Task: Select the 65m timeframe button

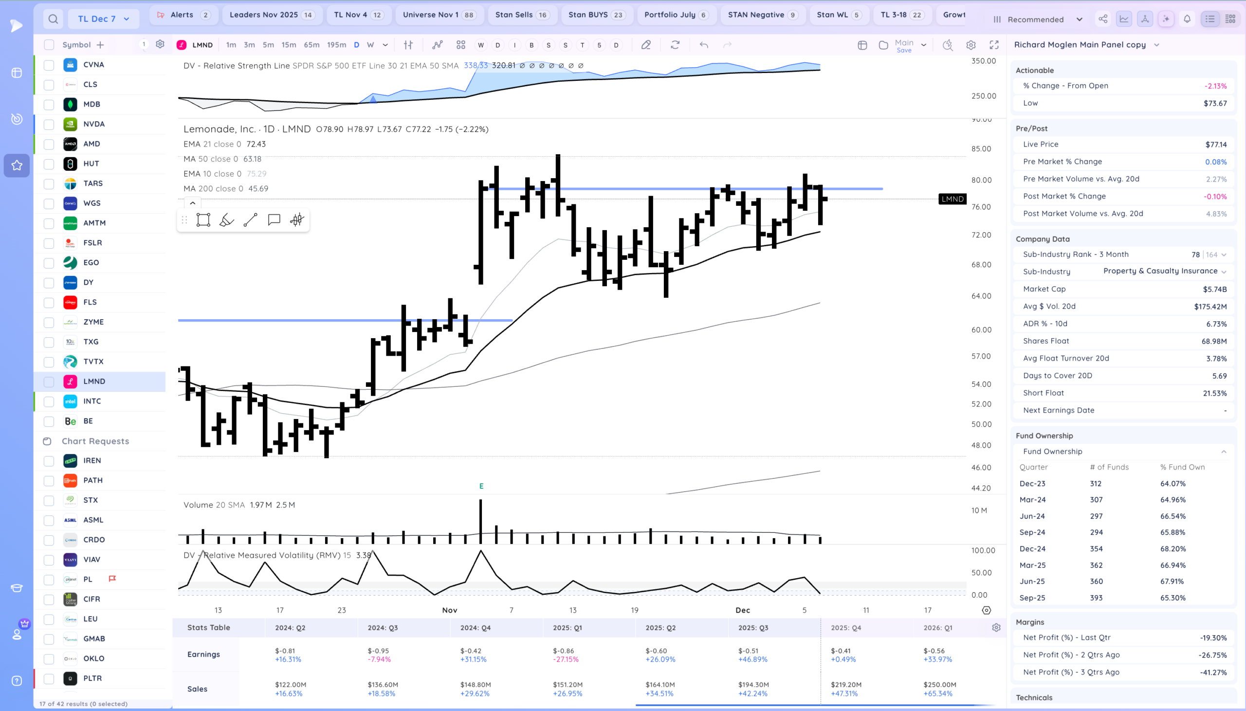Action: point(311,45)
